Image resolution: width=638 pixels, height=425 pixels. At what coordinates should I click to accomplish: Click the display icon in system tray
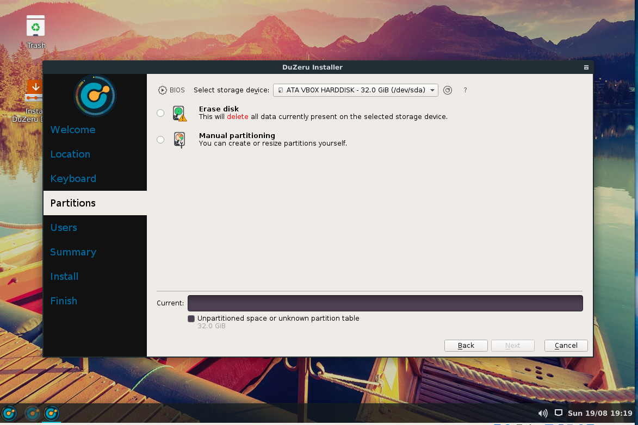pyautogui.click(x=559, y=413)
